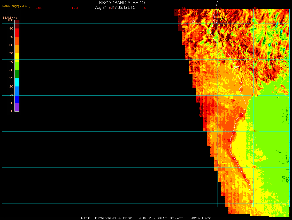Click the 10E longitude label
Image resolution: width=292 pixels, height=220 pixels.
pos(219,8)
